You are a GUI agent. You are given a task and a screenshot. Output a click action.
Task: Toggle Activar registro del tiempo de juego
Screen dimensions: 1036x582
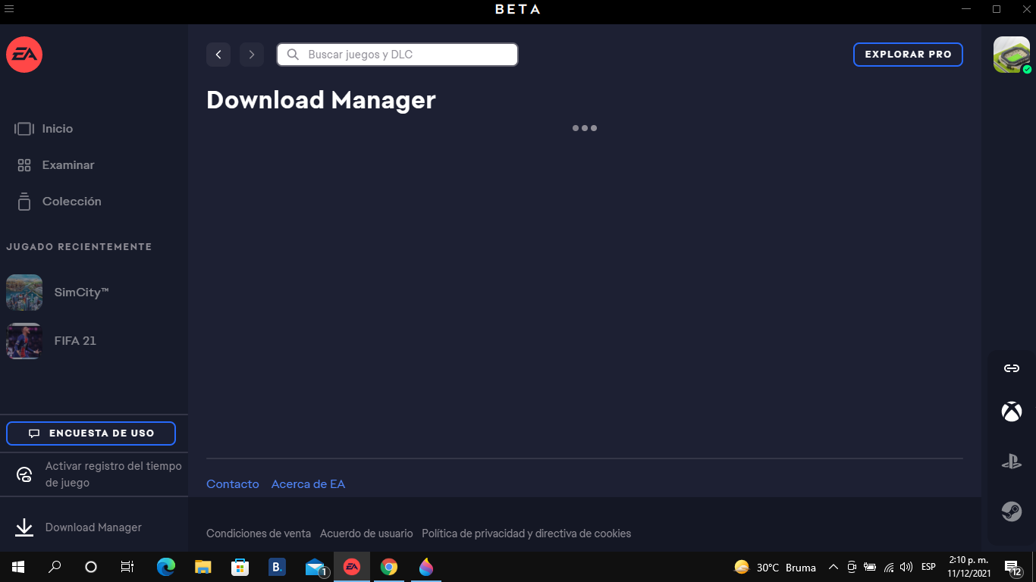pyautogui.click(x=94, y=474)
